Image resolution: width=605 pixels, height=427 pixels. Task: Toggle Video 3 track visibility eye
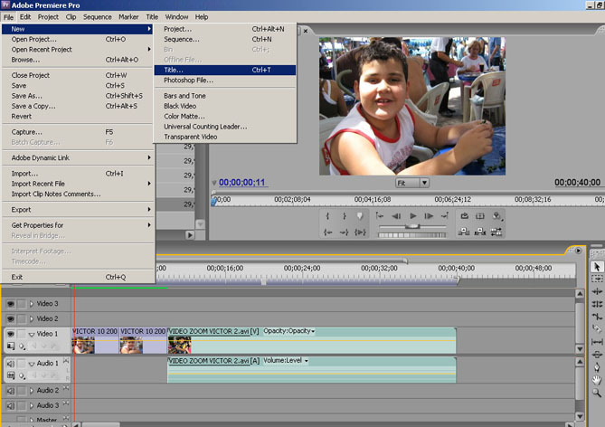[x=11, y=304]
